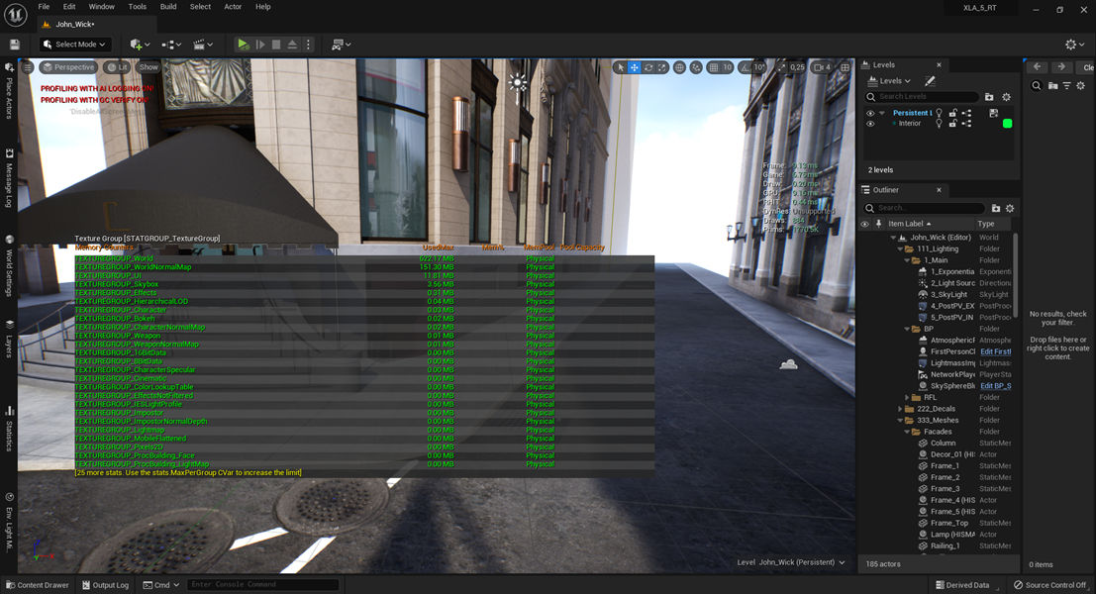Change the Lit view mode
The width and height of the screenshot is (1096, 594).
(x=118, y=67)
